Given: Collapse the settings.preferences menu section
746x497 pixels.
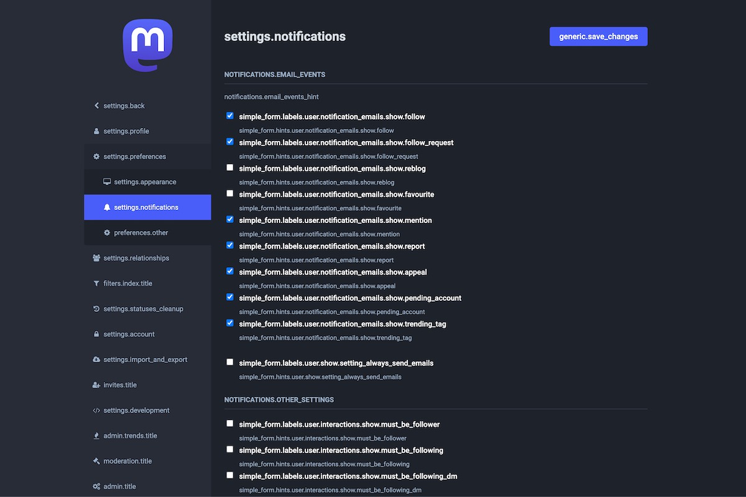Looking at the screenshot, I should (x=134, y=157).
